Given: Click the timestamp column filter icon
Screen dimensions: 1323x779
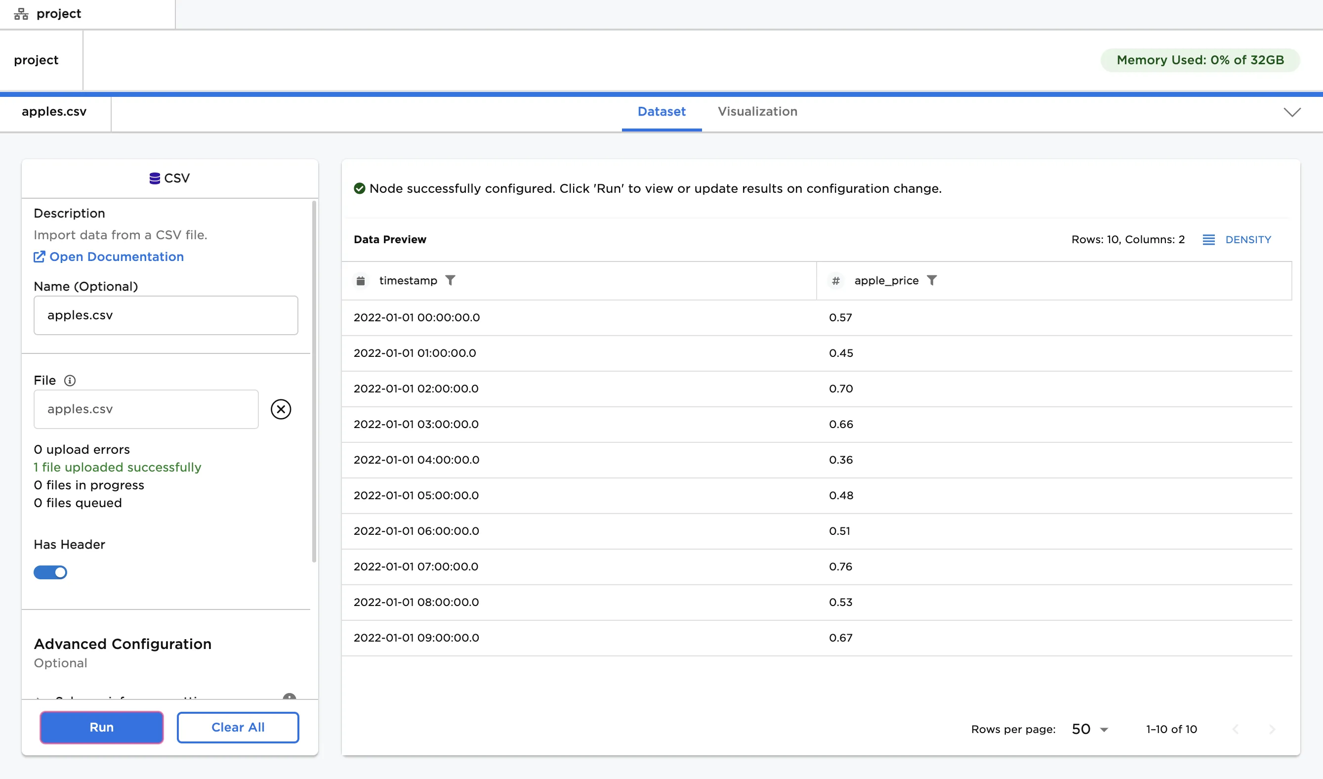Looking at the screenshot, I should tap(450, 280).
